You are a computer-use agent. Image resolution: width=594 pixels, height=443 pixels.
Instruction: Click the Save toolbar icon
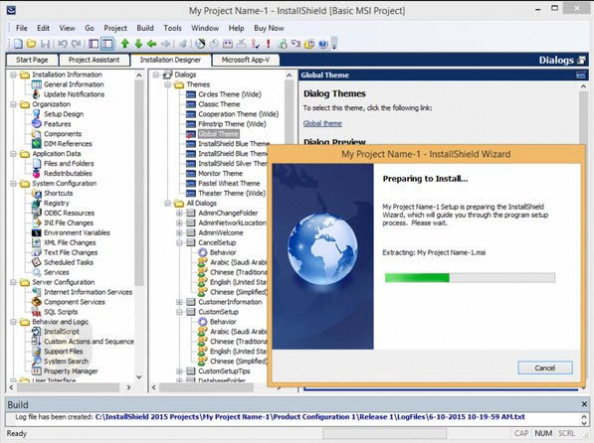click(x=45, y=44)
